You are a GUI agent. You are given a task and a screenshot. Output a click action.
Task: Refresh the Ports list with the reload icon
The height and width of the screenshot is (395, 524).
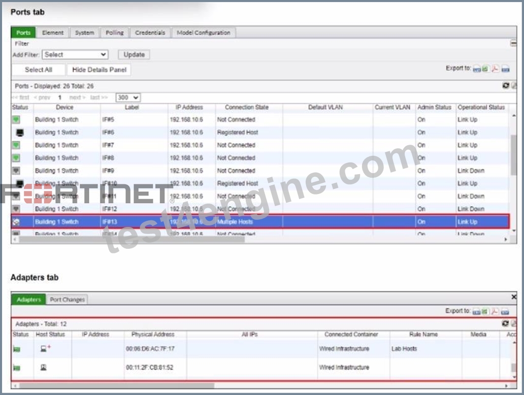506,86
